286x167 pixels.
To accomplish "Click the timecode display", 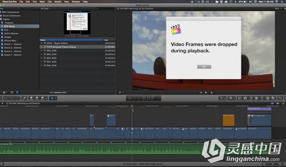I will pyautogui.click(x=143, y=98).
